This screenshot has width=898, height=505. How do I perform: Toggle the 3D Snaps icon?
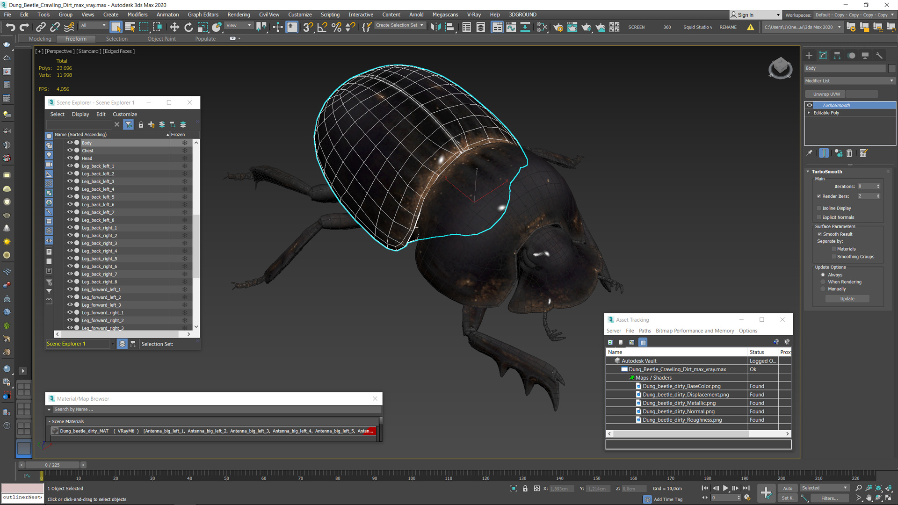pyautogui.click(x=308, y=27)
